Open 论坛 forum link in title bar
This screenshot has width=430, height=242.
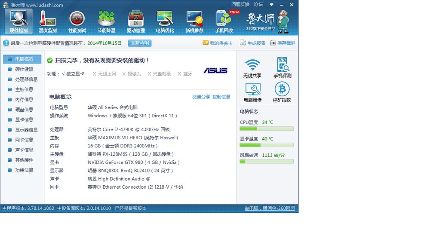(x=258, y=4)
